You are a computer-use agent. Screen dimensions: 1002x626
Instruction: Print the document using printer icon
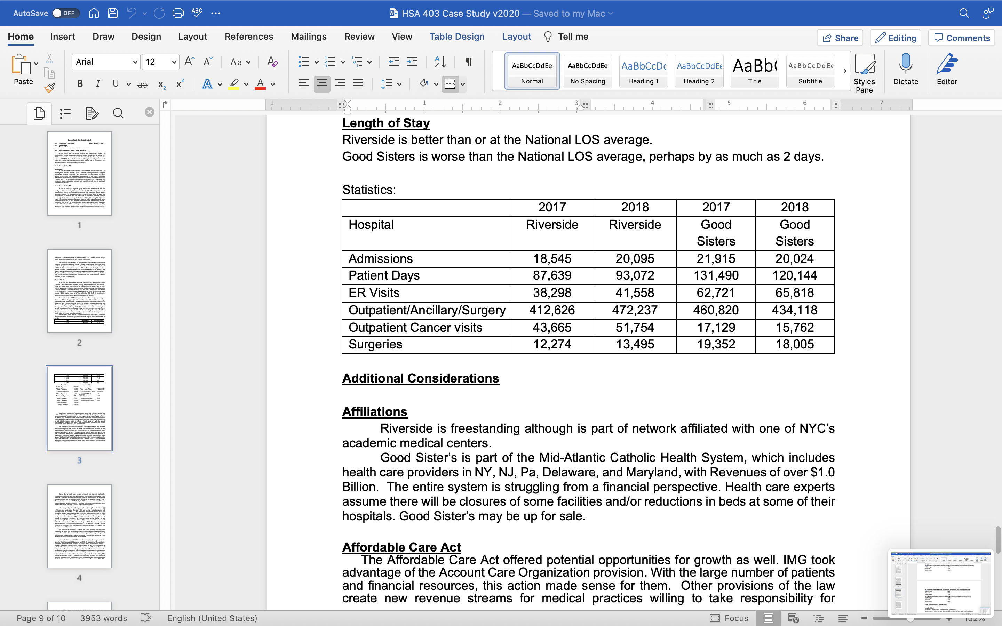coord(178,13)
